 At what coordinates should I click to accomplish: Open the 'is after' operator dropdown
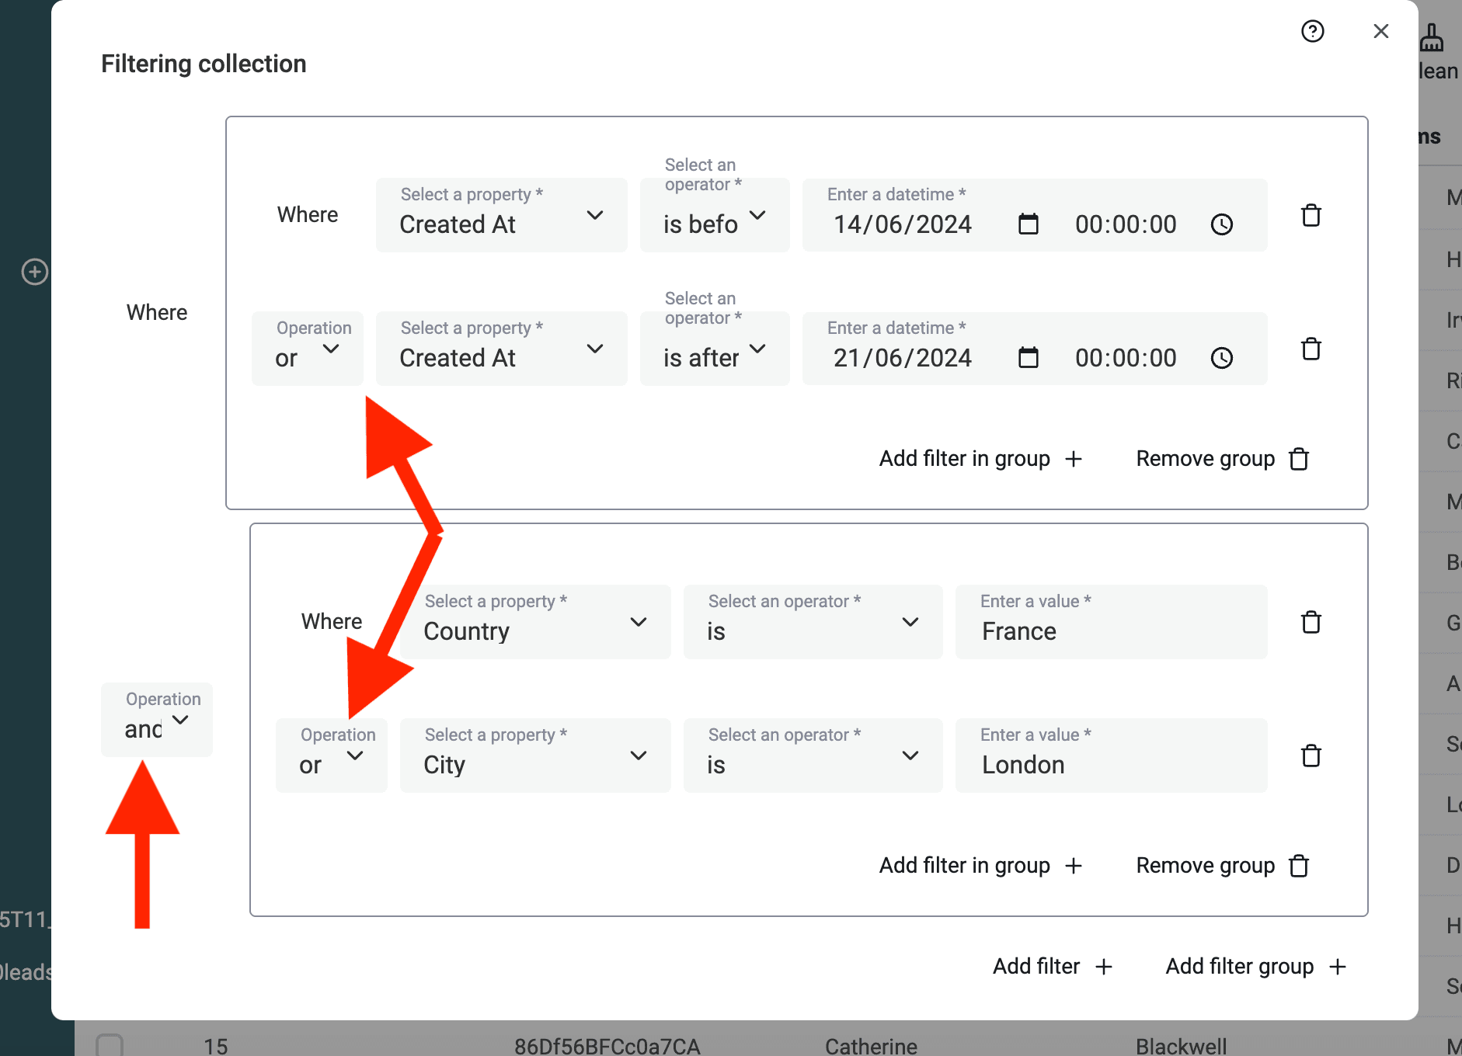[714, 349]
